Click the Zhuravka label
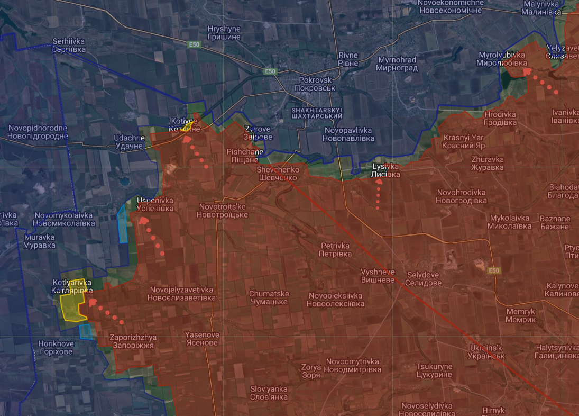The width and height of the screenshot is (579, 416). click(488, 164)
